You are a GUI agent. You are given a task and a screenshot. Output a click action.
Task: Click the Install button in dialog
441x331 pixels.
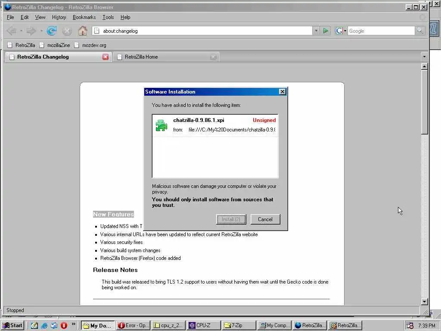coord(231,219)
